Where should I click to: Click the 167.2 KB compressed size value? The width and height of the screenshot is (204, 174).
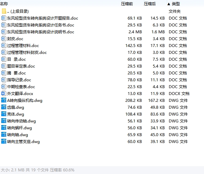tap(157, 101)
